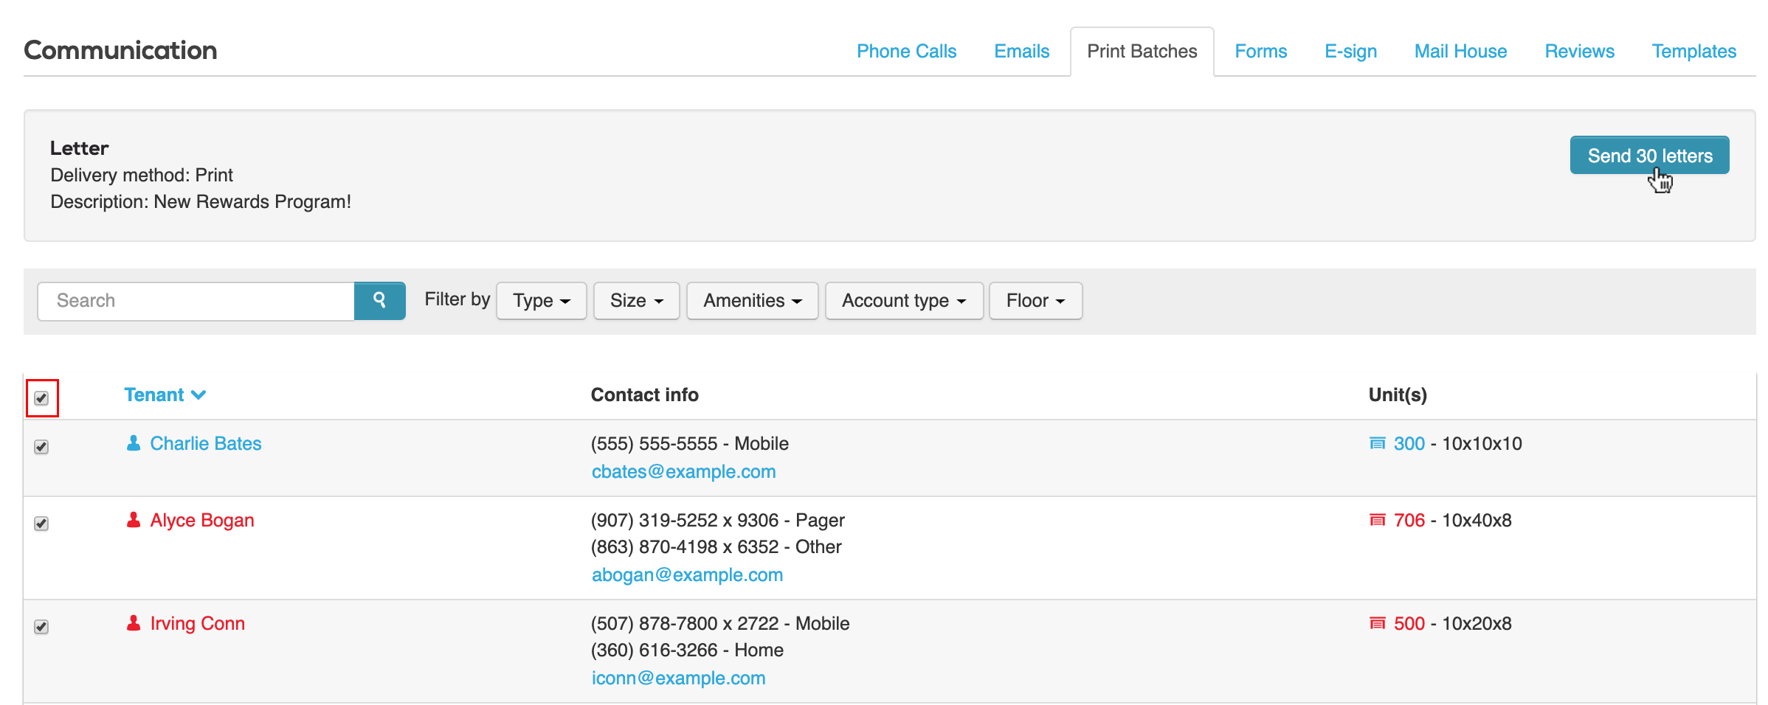Open the Mail House tab
The image size is (1768, 705).
pyautogui.click(x=1460, y=52)
